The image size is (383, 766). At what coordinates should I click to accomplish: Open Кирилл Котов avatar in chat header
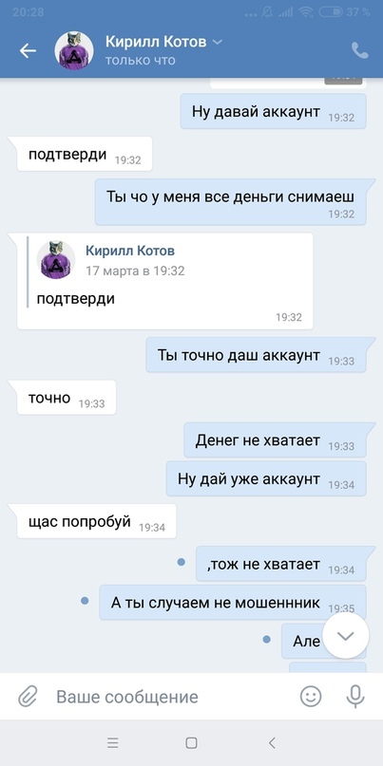[74, 51]
